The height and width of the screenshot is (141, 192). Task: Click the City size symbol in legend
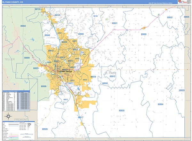pos(29,124)
